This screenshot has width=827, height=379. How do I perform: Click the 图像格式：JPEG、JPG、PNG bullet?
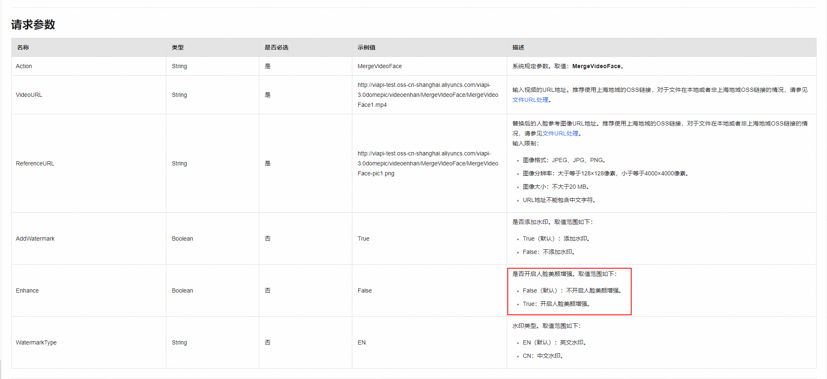click(x=565, y=160)
